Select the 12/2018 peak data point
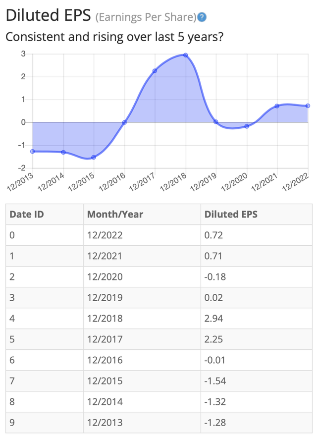 click(185, 55)
